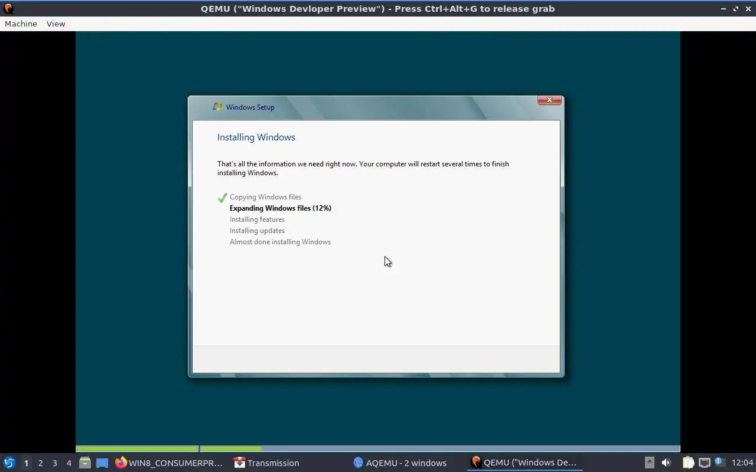Click the 'Copying Windows files' step text

click(265, 197)
